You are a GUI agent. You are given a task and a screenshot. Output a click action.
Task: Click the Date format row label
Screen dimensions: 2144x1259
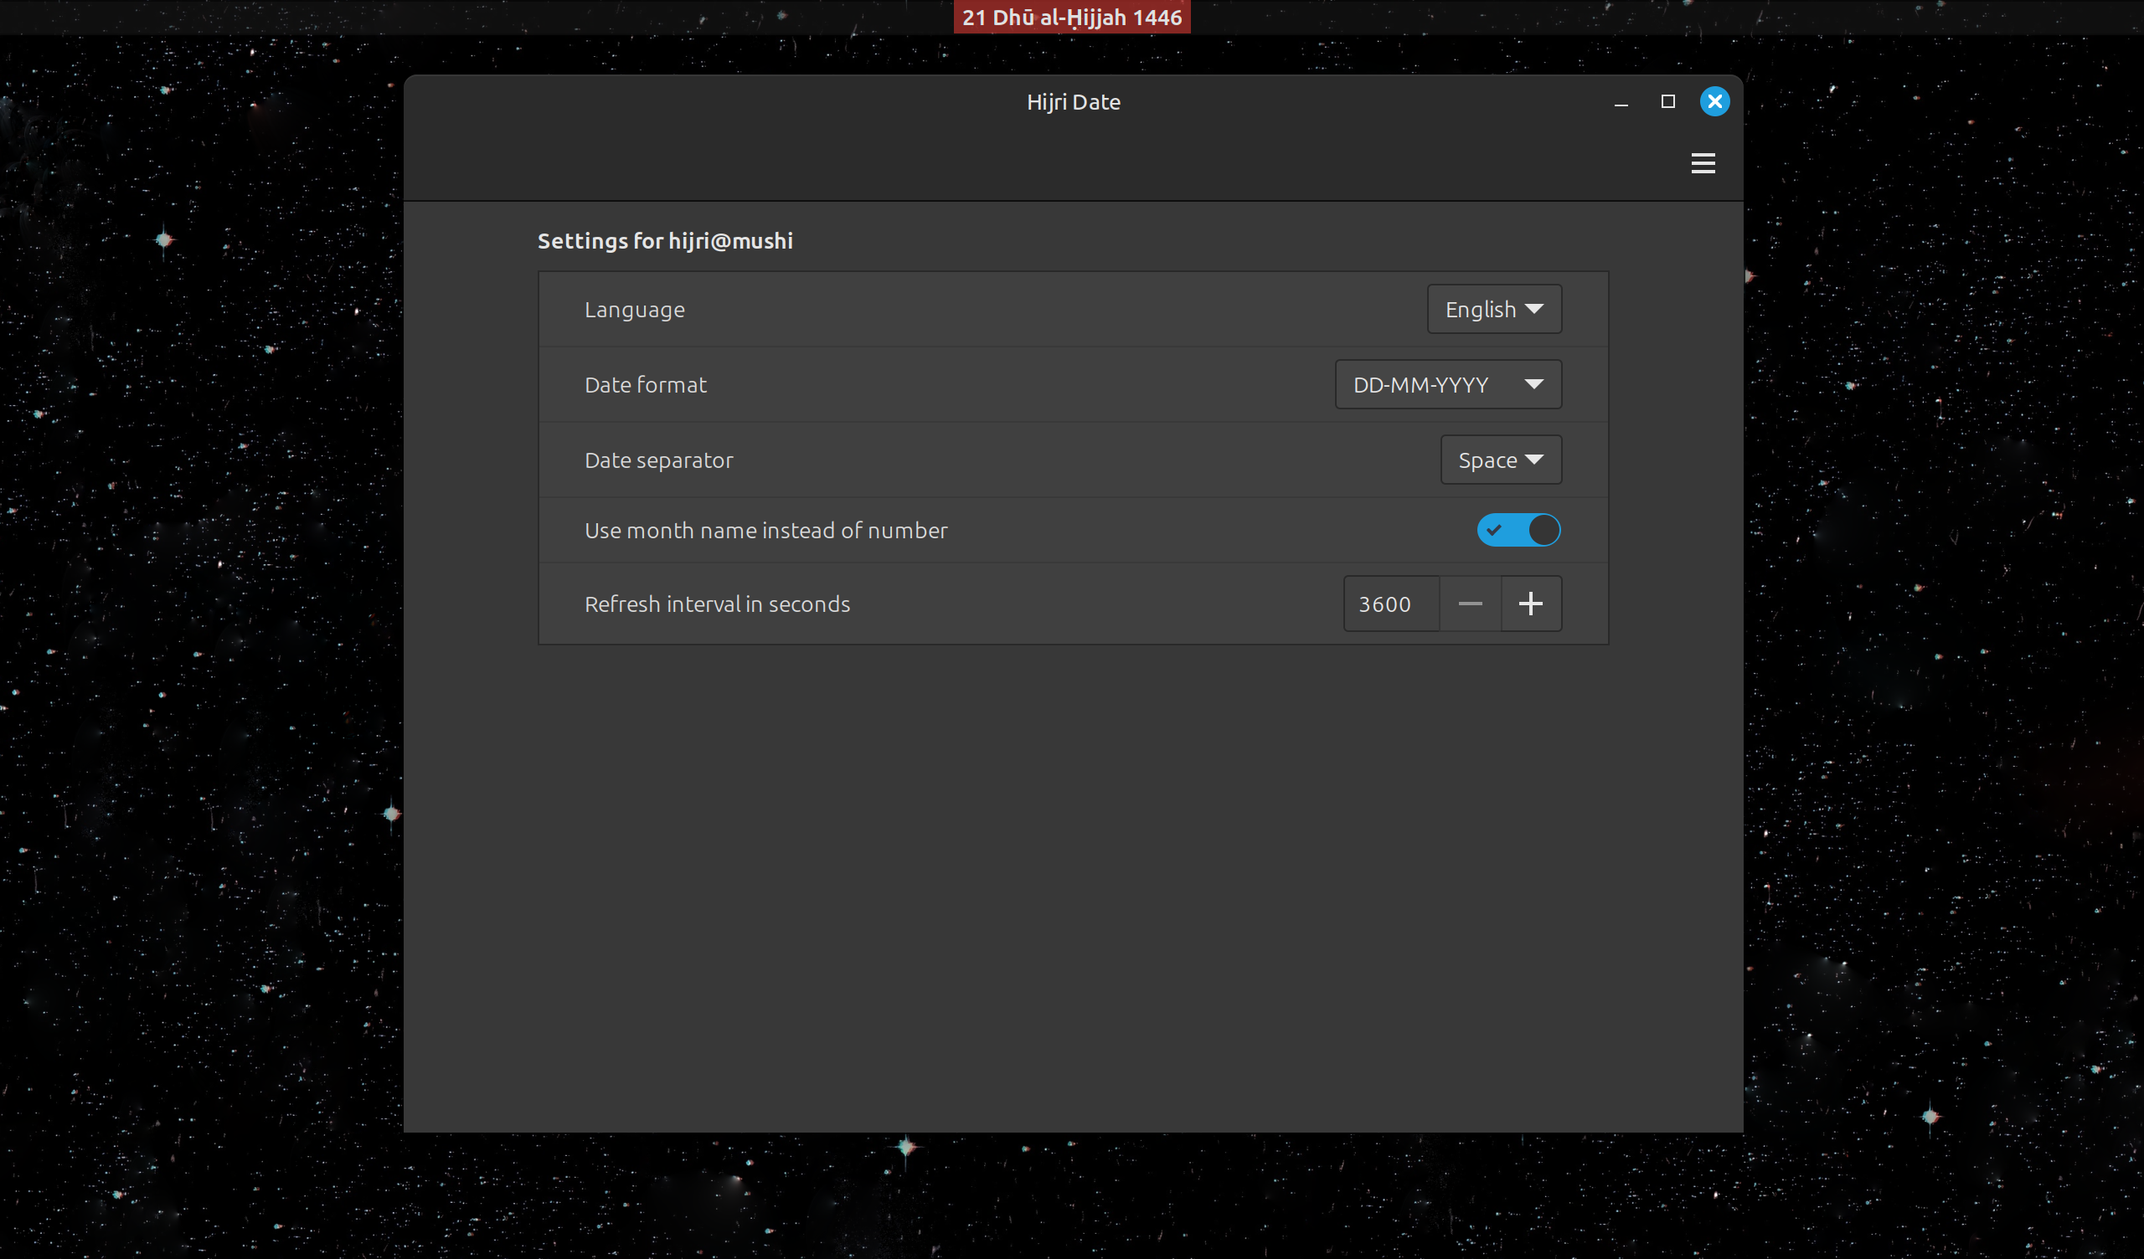pos(645,384)
